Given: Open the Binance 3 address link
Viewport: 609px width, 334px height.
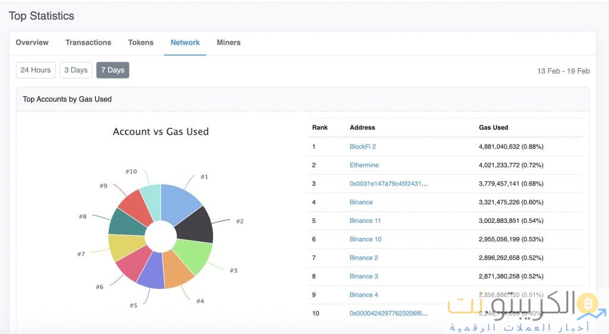Looking at the screenshot, I should [364, 276].
